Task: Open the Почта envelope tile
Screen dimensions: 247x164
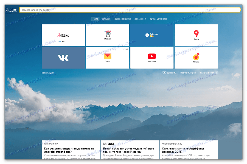Action: tap(107, 58)
